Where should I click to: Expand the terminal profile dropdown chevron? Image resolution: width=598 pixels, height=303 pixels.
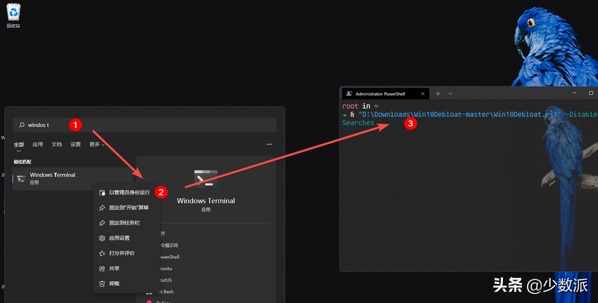[x=450, y=94]
